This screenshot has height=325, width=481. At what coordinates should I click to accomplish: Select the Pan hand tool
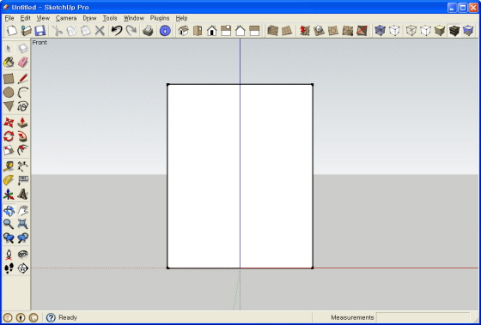click(x=22, y=210)
